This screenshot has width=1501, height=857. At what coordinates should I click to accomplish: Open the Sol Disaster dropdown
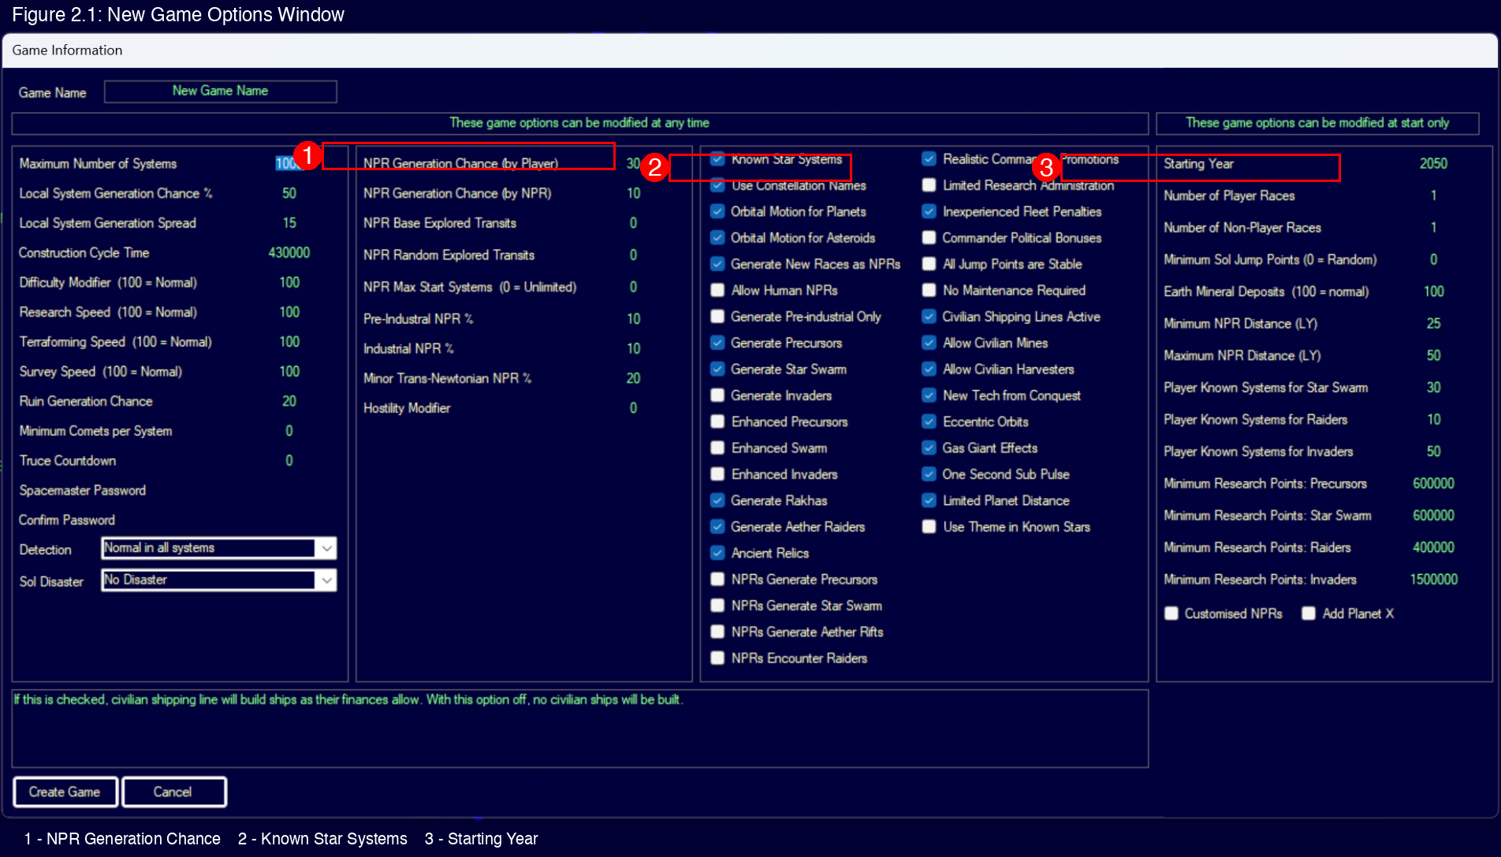tap(326, 580)
